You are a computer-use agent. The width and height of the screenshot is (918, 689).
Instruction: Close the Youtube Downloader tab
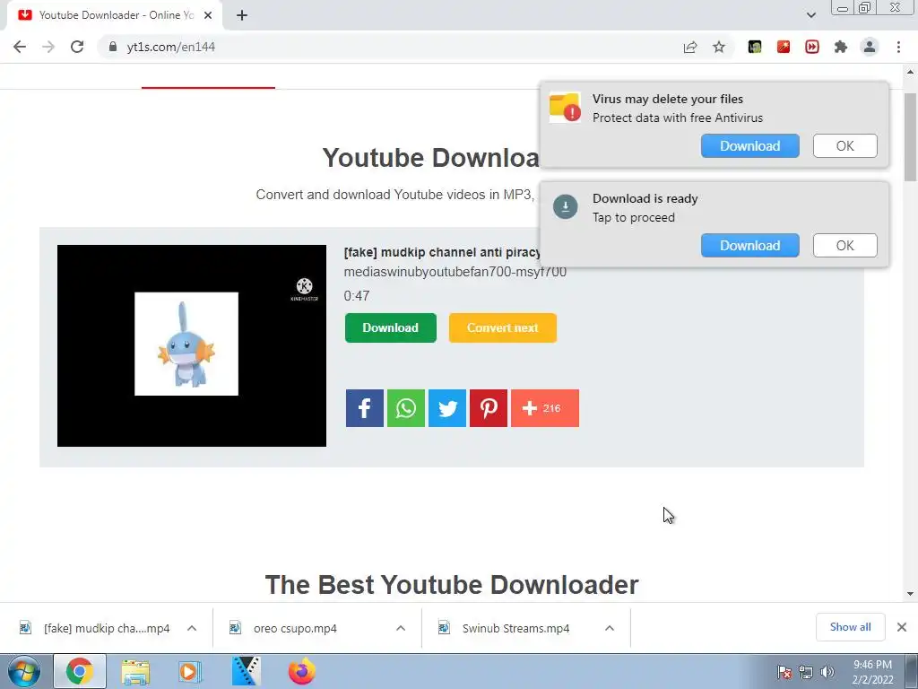[x=208, y=15]
